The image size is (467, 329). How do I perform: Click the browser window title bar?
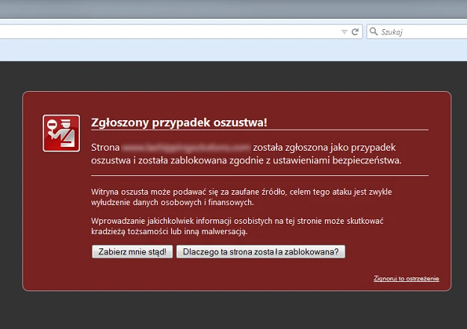click(224, 9)
